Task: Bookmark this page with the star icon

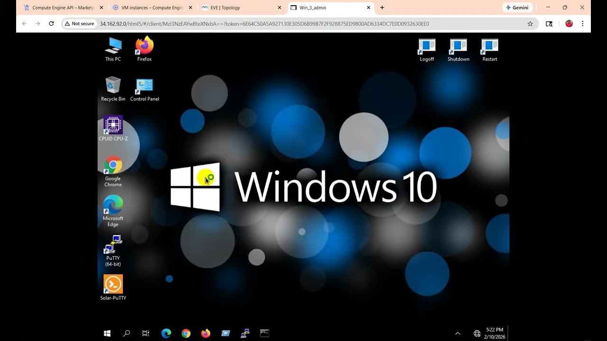Action: 530,24
